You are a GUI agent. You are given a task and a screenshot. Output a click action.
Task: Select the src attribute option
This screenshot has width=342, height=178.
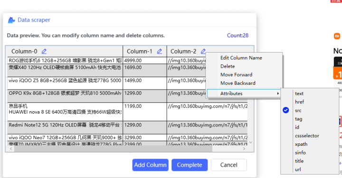coord(298,110)
